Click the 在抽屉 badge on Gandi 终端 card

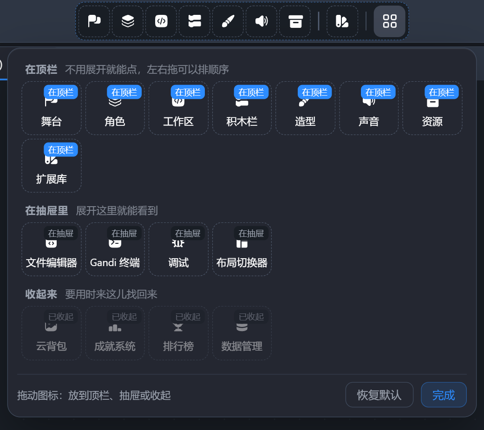(124, 234)
